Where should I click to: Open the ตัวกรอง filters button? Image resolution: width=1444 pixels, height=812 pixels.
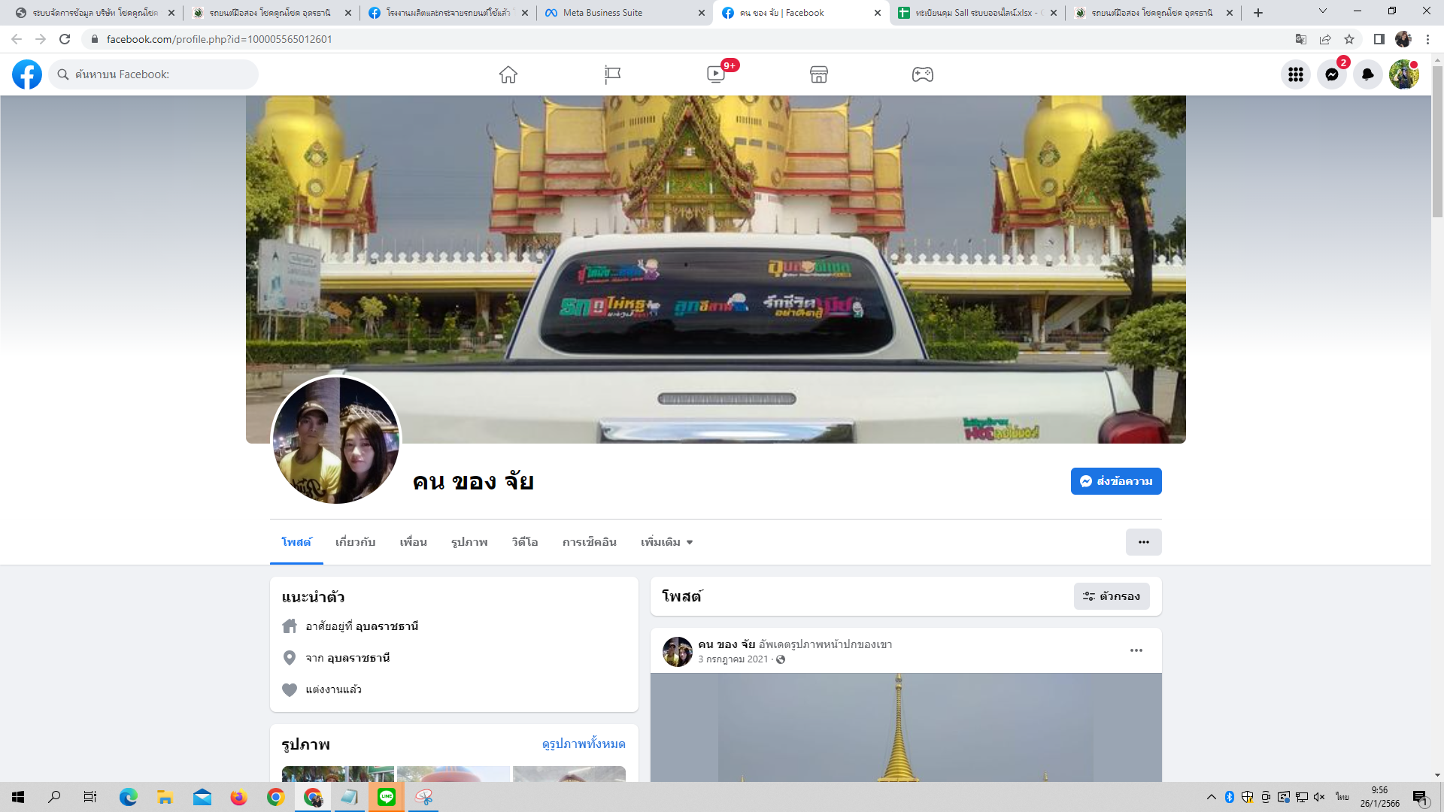[x=1112, y=596]
